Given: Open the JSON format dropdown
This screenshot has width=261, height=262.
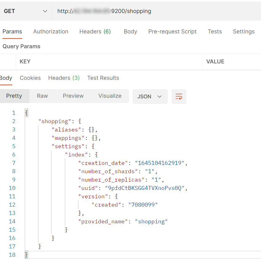Looking at the screenshot, I should 150,97.
